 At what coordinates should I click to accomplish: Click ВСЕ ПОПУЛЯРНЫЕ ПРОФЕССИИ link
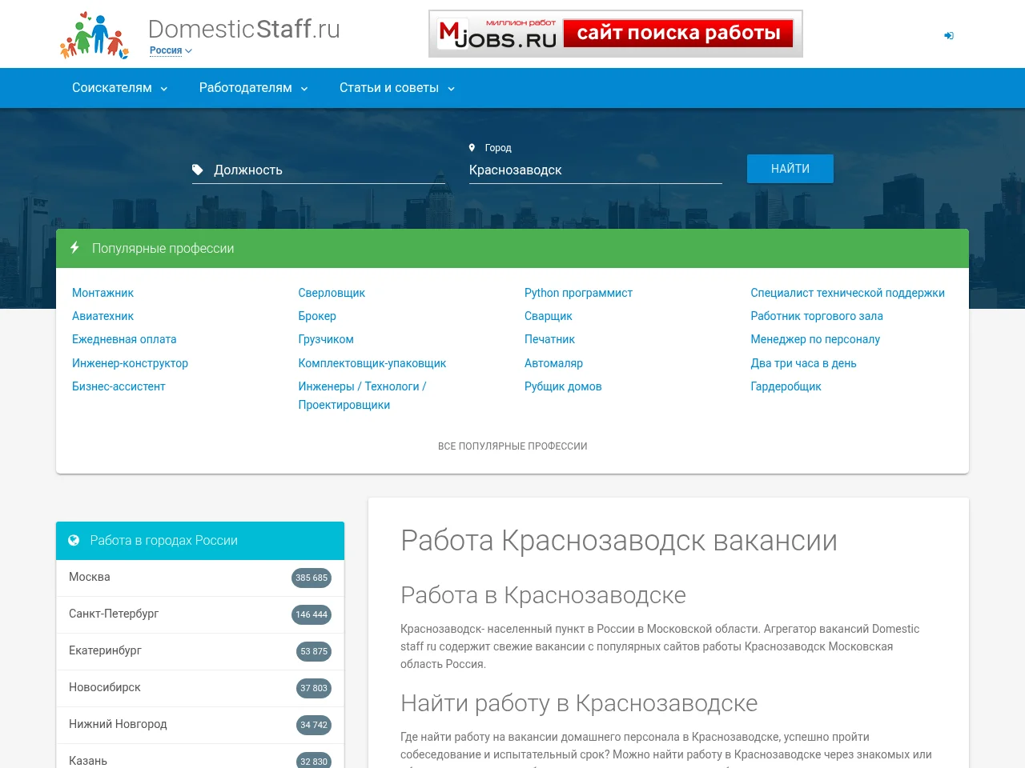512,446
